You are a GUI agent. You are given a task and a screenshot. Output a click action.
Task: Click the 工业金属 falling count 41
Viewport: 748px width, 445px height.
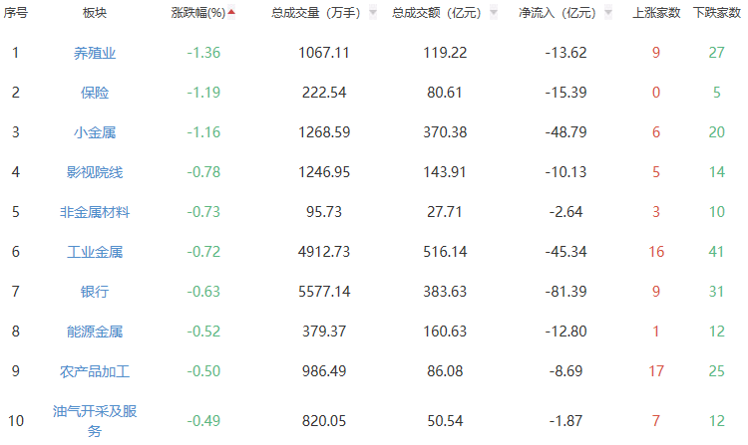[716, 252]
